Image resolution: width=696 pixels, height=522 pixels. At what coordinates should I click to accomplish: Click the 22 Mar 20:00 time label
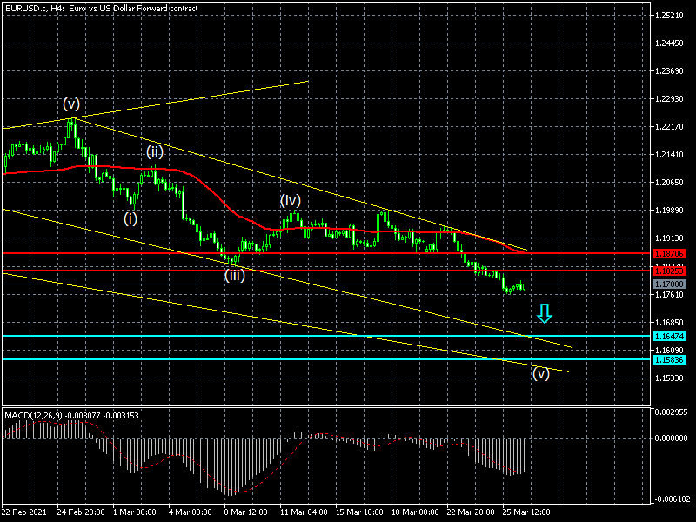(471, 512)
